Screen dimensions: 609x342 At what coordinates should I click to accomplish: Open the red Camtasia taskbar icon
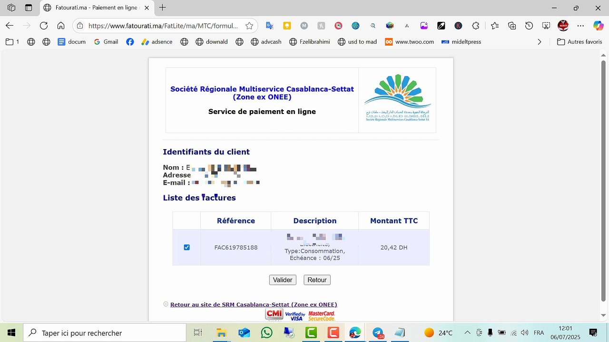click(x=334, y=332)
